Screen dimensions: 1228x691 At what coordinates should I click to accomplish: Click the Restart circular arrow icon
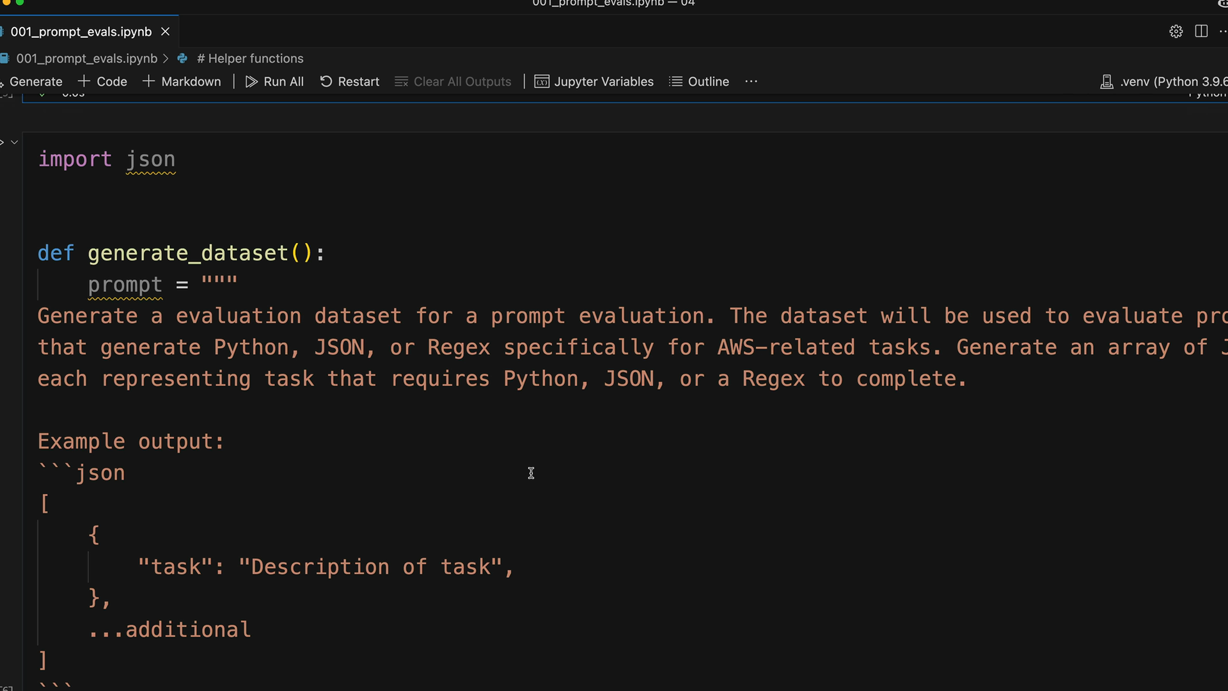(x=326, y=81)
